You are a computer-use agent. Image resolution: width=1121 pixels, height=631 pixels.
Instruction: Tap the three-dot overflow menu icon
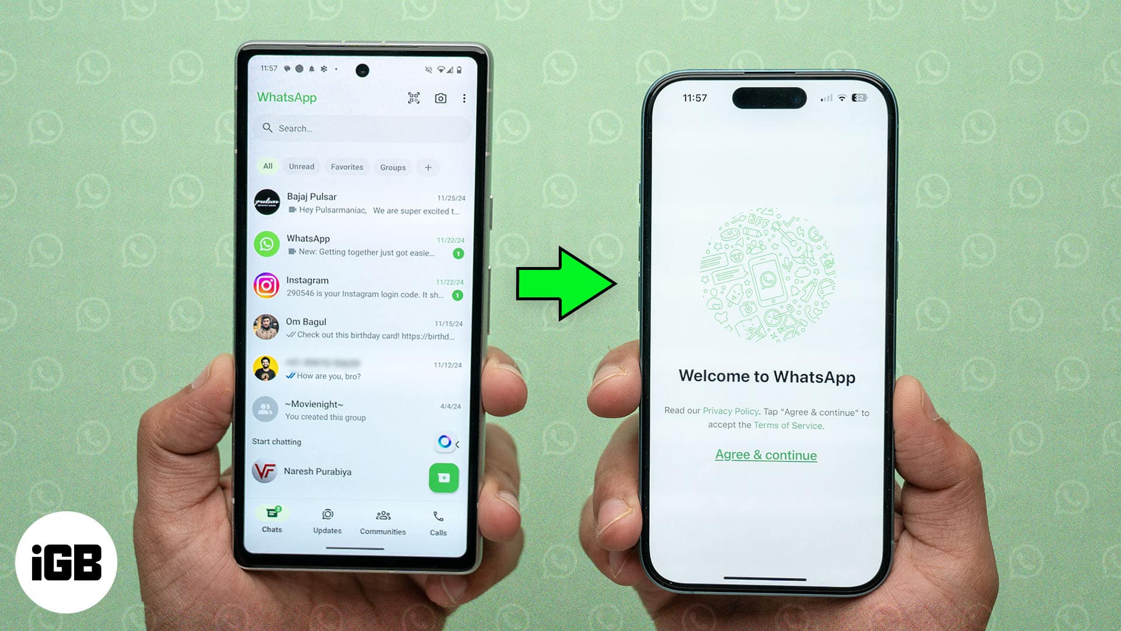464,98
